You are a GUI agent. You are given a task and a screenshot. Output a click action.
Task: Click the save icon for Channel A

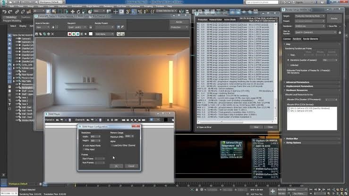[70, 120]
